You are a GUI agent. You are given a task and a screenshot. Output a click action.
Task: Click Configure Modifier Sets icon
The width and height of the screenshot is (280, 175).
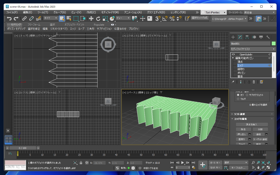[x=261, y=82]
